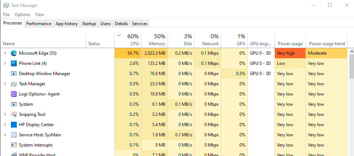Click the System interrupts icon
The image size is (354, 156).
click(x=14, y=145)
